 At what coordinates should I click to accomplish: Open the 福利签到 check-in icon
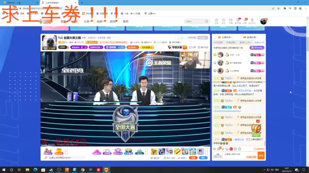(203, 47)
